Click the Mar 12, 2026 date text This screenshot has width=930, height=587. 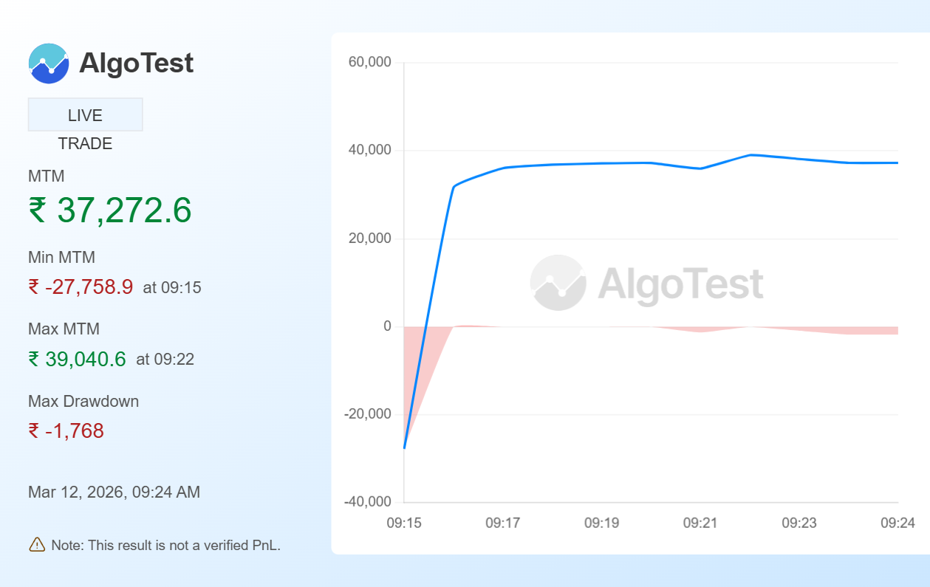(113, 492)
